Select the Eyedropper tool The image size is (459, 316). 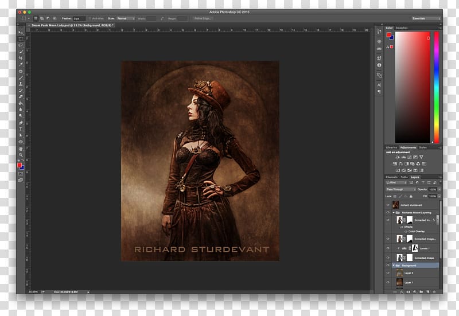(21, 64)
